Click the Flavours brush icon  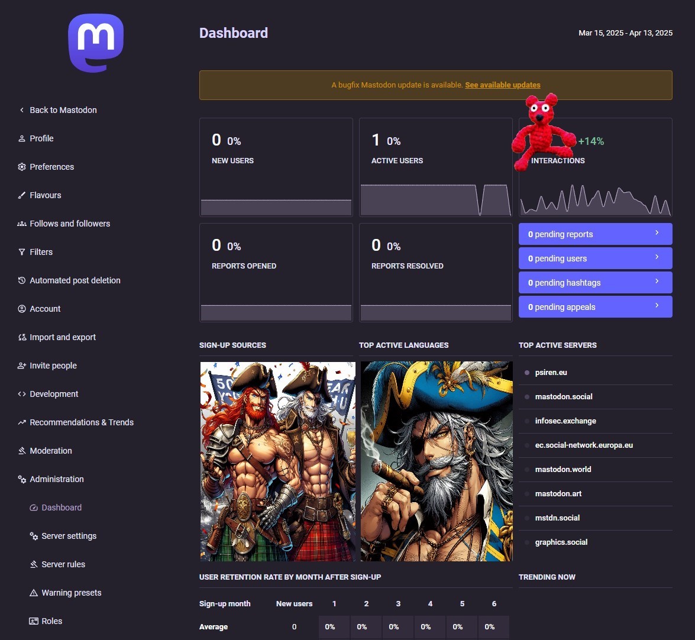[22, 195]
